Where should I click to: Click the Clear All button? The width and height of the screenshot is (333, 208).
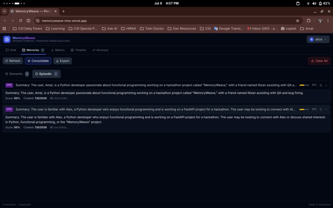(319, 61)
